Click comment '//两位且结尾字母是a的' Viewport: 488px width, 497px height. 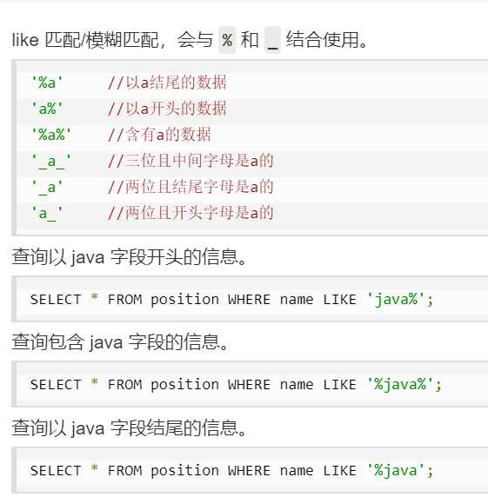[191, 187]
